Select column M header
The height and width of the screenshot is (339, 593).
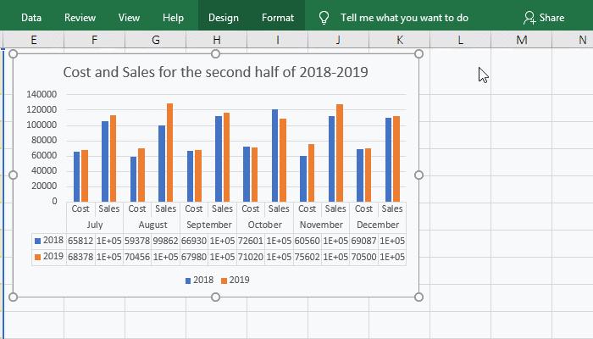[521, 40]
